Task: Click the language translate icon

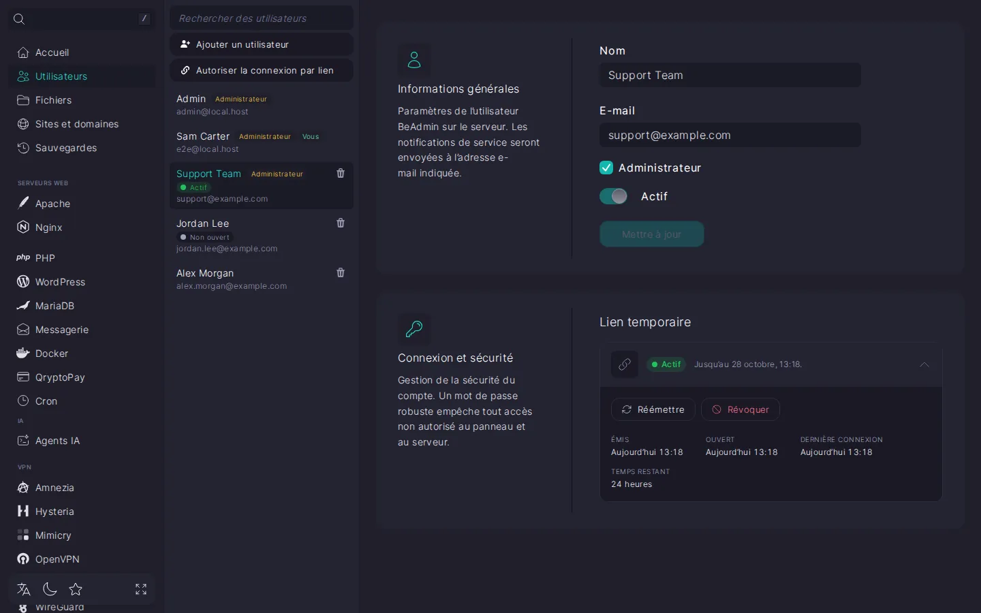Action: pos(24,589)
